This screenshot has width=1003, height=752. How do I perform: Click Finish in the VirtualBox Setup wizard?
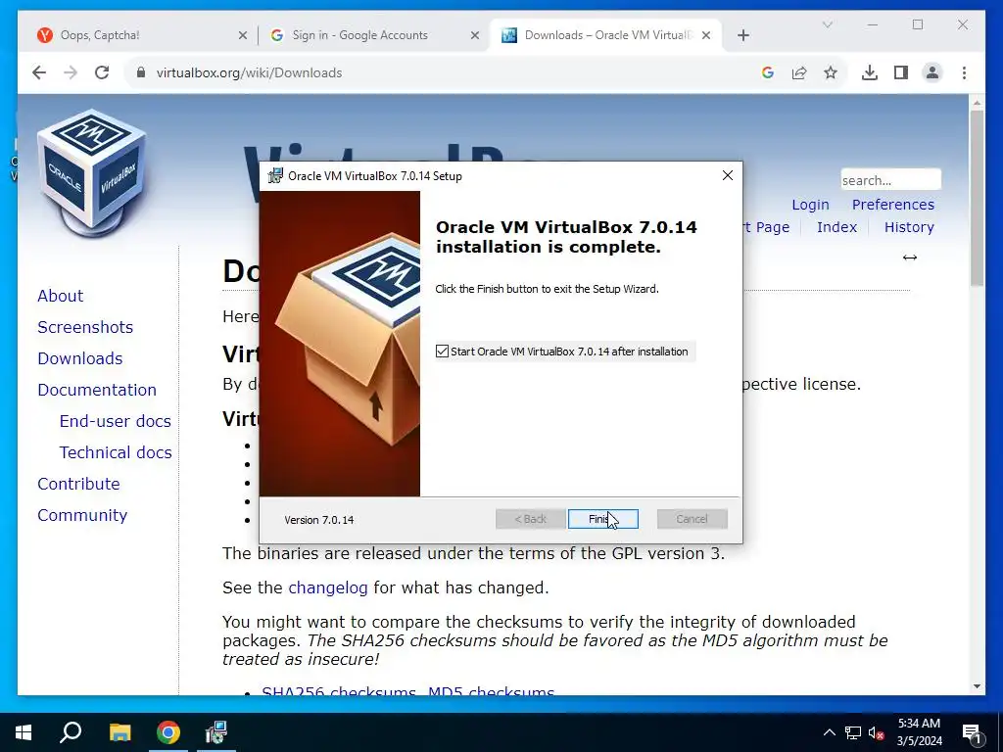(x=602, y=519)
